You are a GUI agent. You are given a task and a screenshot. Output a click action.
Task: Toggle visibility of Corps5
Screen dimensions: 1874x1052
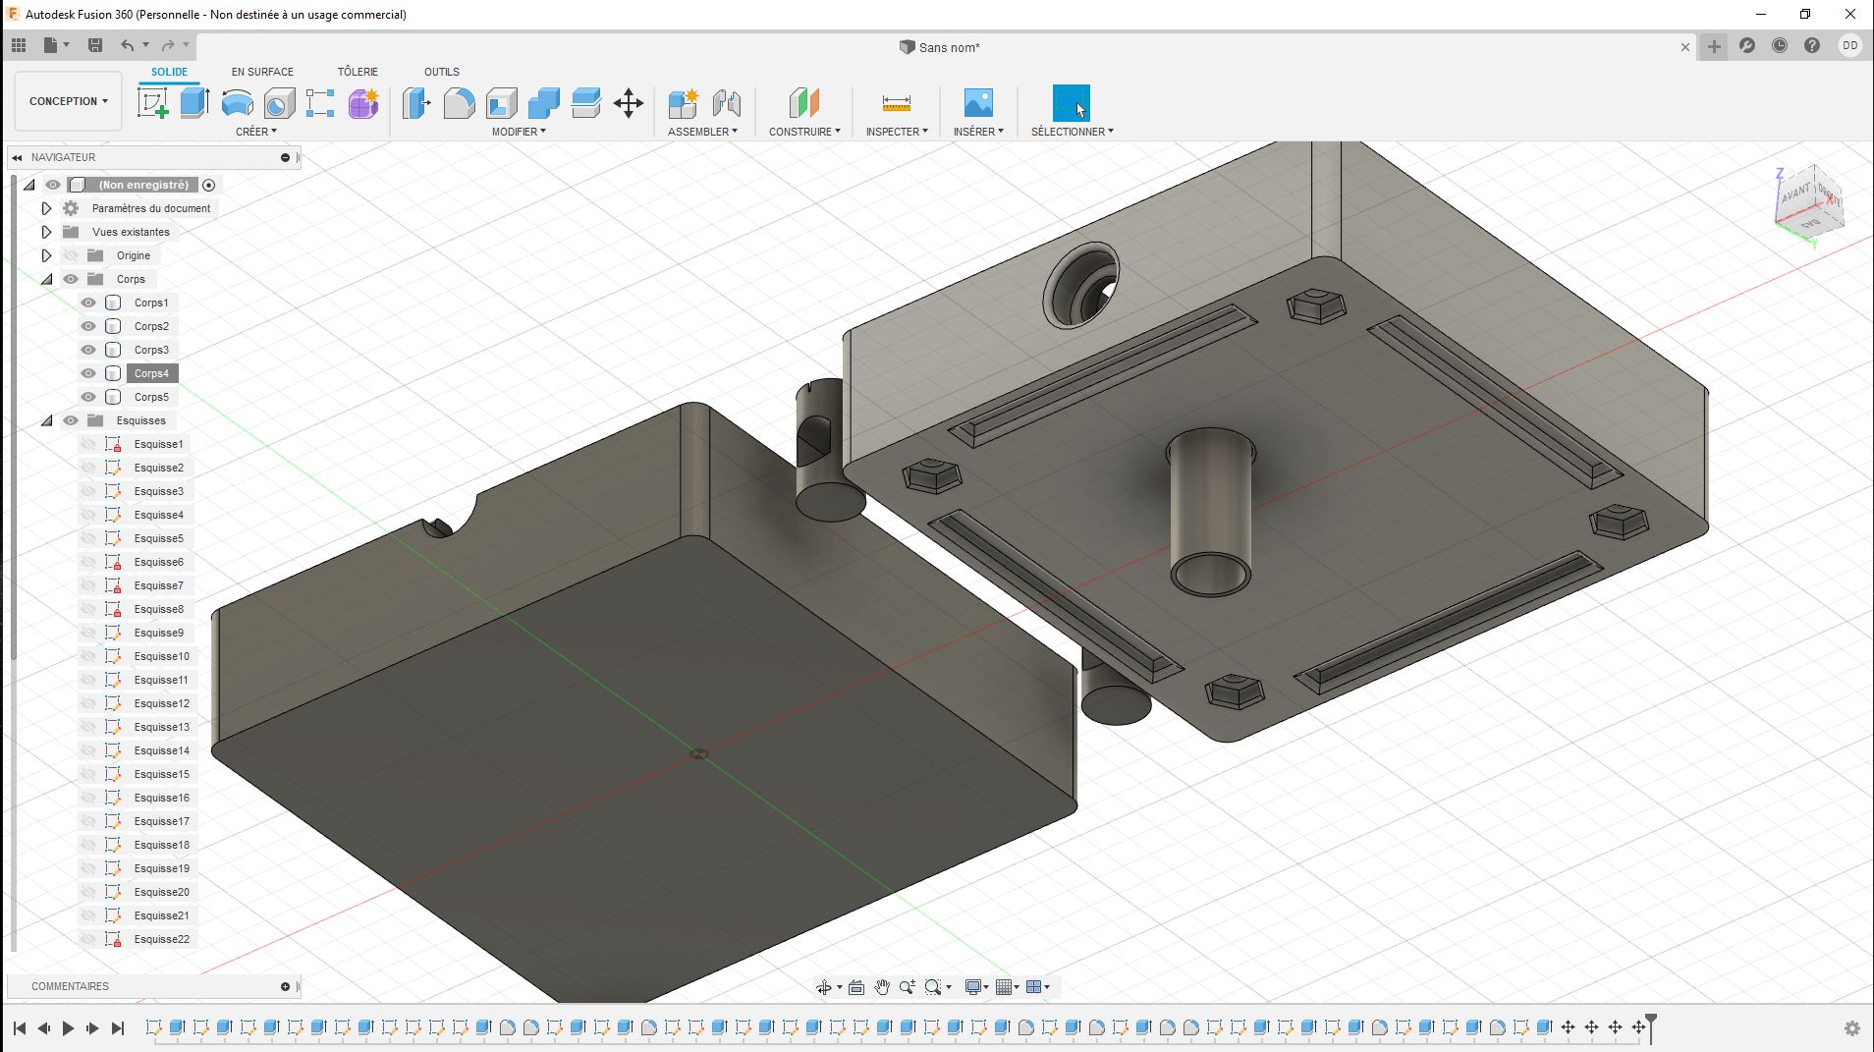point(88,397)
